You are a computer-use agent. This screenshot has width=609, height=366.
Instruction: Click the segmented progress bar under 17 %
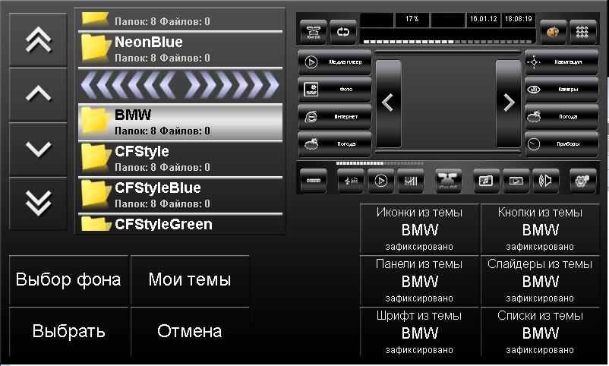click(x=447, y=41)
